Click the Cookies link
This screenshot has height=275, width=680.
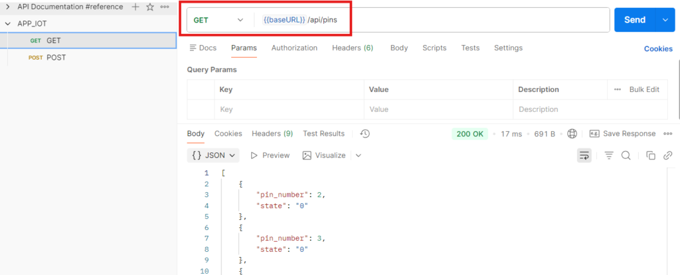[x=657, y=48]
